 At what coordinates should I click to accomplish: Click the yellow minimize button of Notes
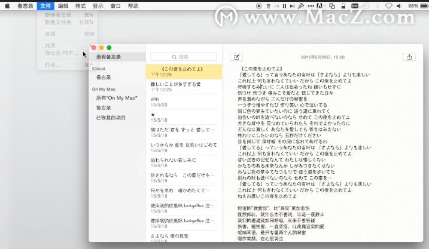(101, 48)
